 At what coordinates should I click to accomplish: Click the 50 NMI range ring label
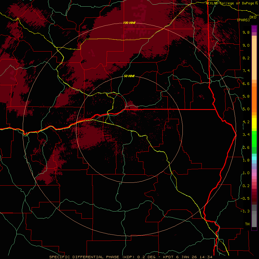click(x=129, y=76)
